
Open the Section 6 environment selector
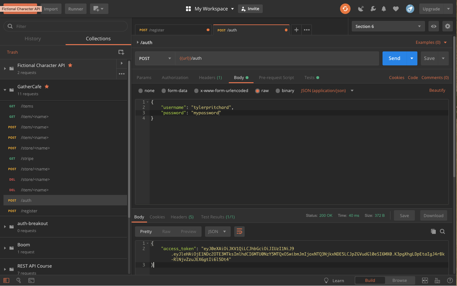(388, 26)
